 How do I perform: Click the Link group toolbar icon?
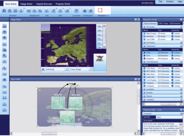(47, 10)
